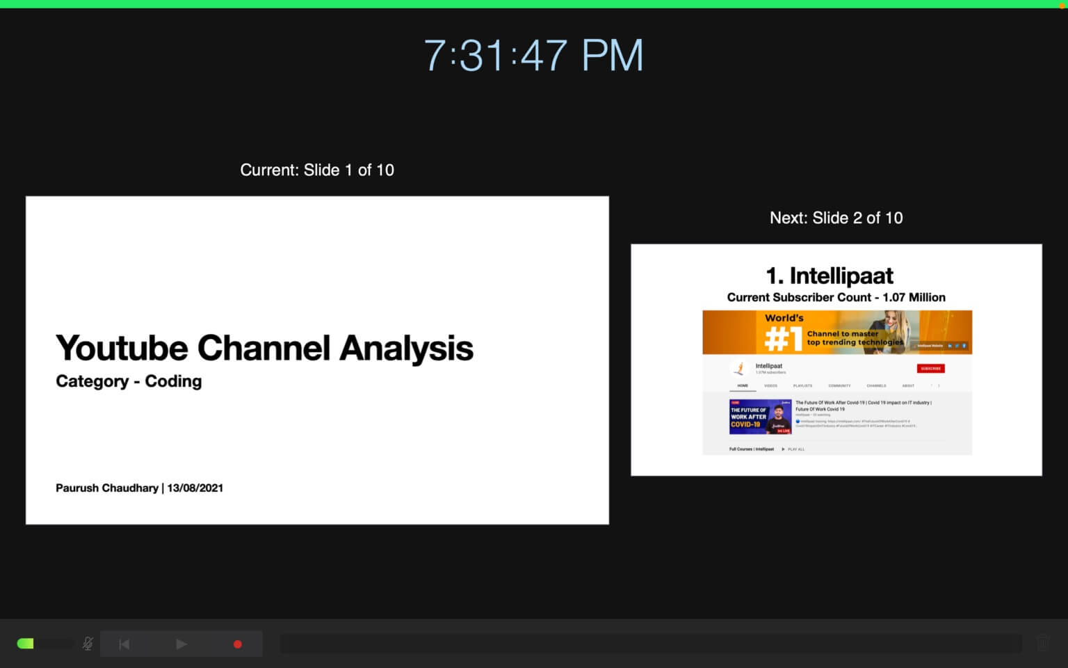Click the 7:31:47 PM clock display
The width and height of the screenshot is (1068, 668).
[x=534, y=56]
